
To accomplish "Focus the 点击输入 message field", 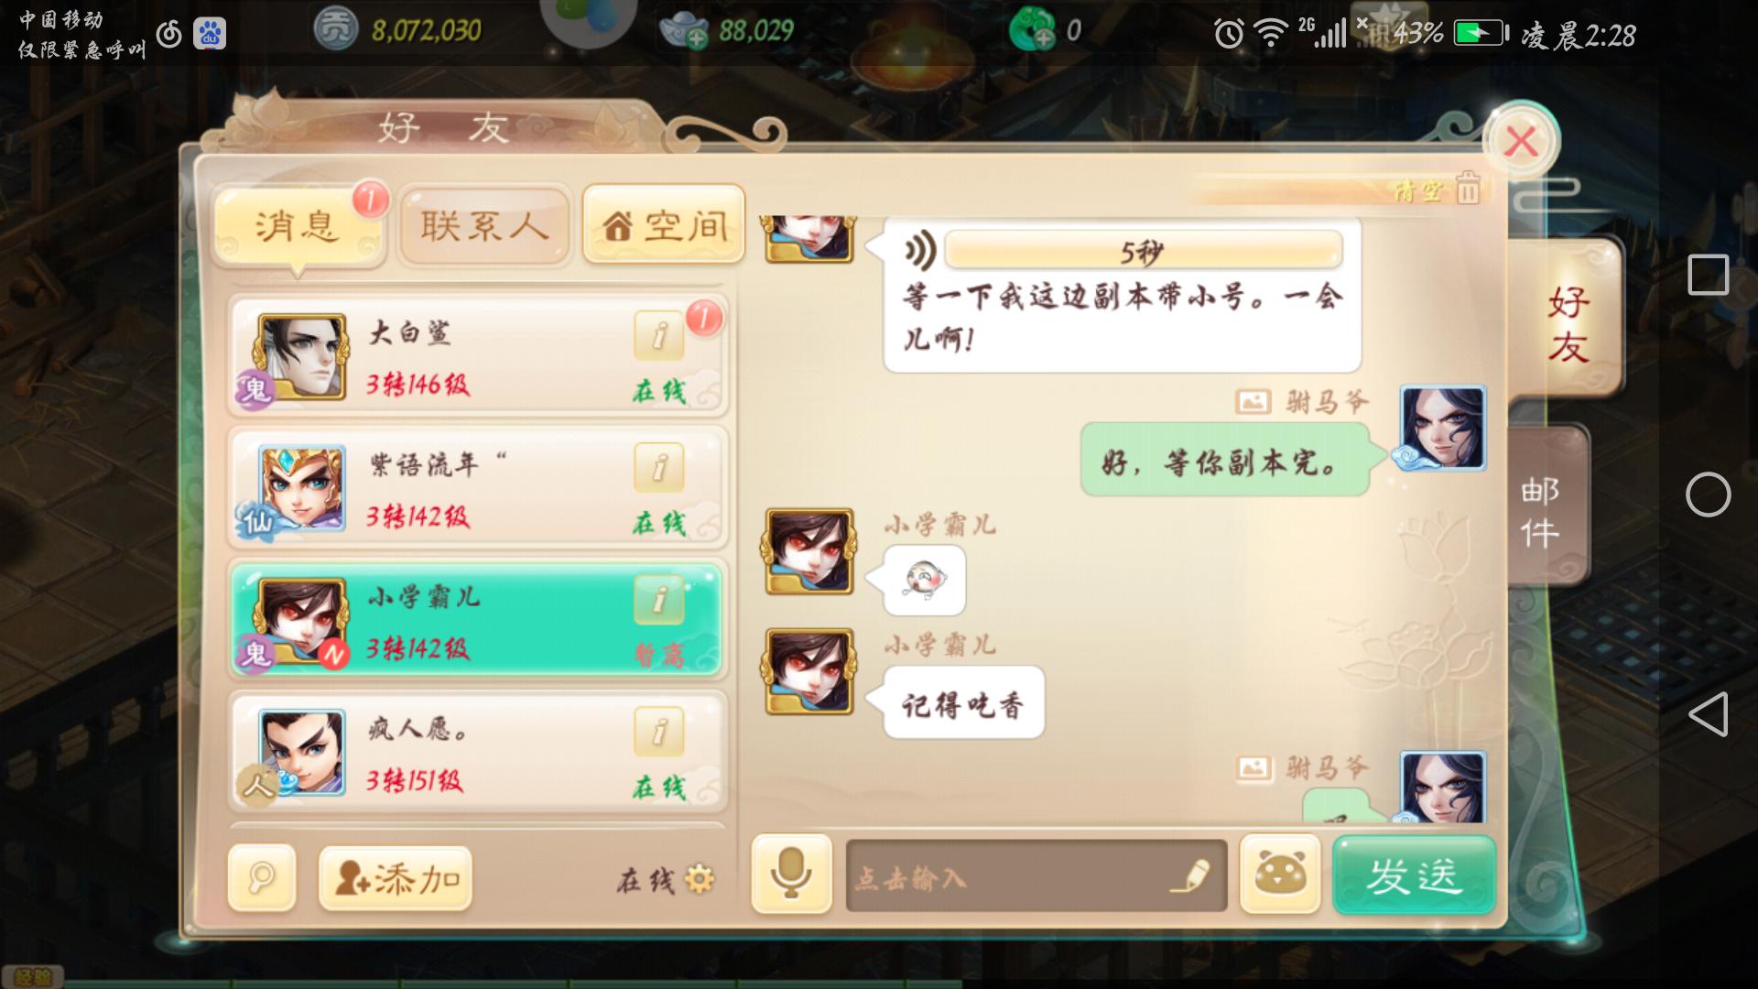I will (x=1036, y=875).
